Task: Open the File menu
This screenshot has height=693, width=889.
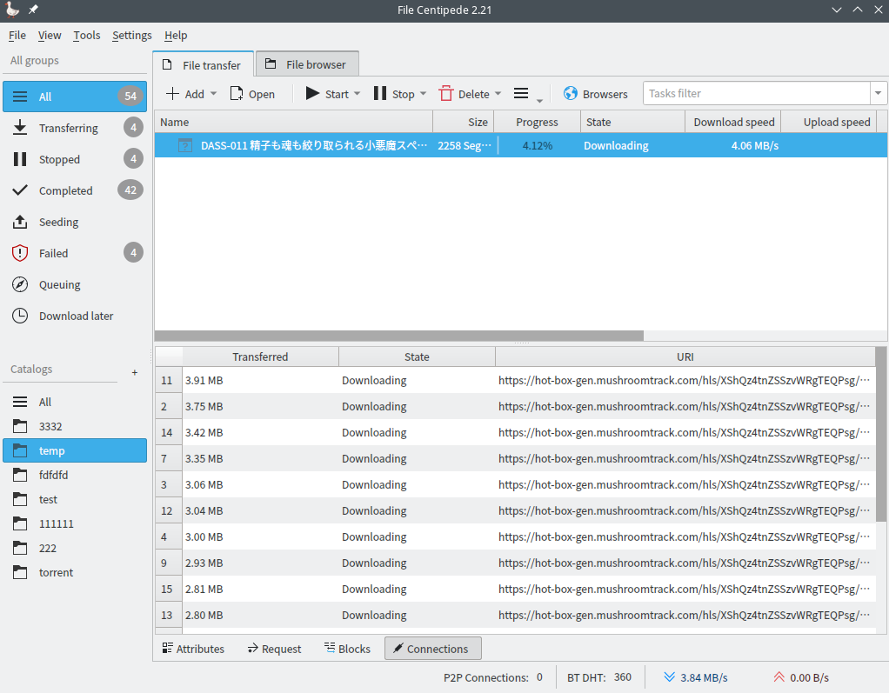Action: [x=17, y=35]
